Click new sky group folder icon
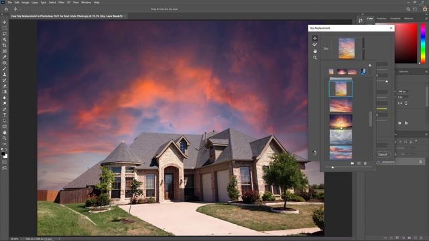The image size is (429, 241). [x=353, y=163]
